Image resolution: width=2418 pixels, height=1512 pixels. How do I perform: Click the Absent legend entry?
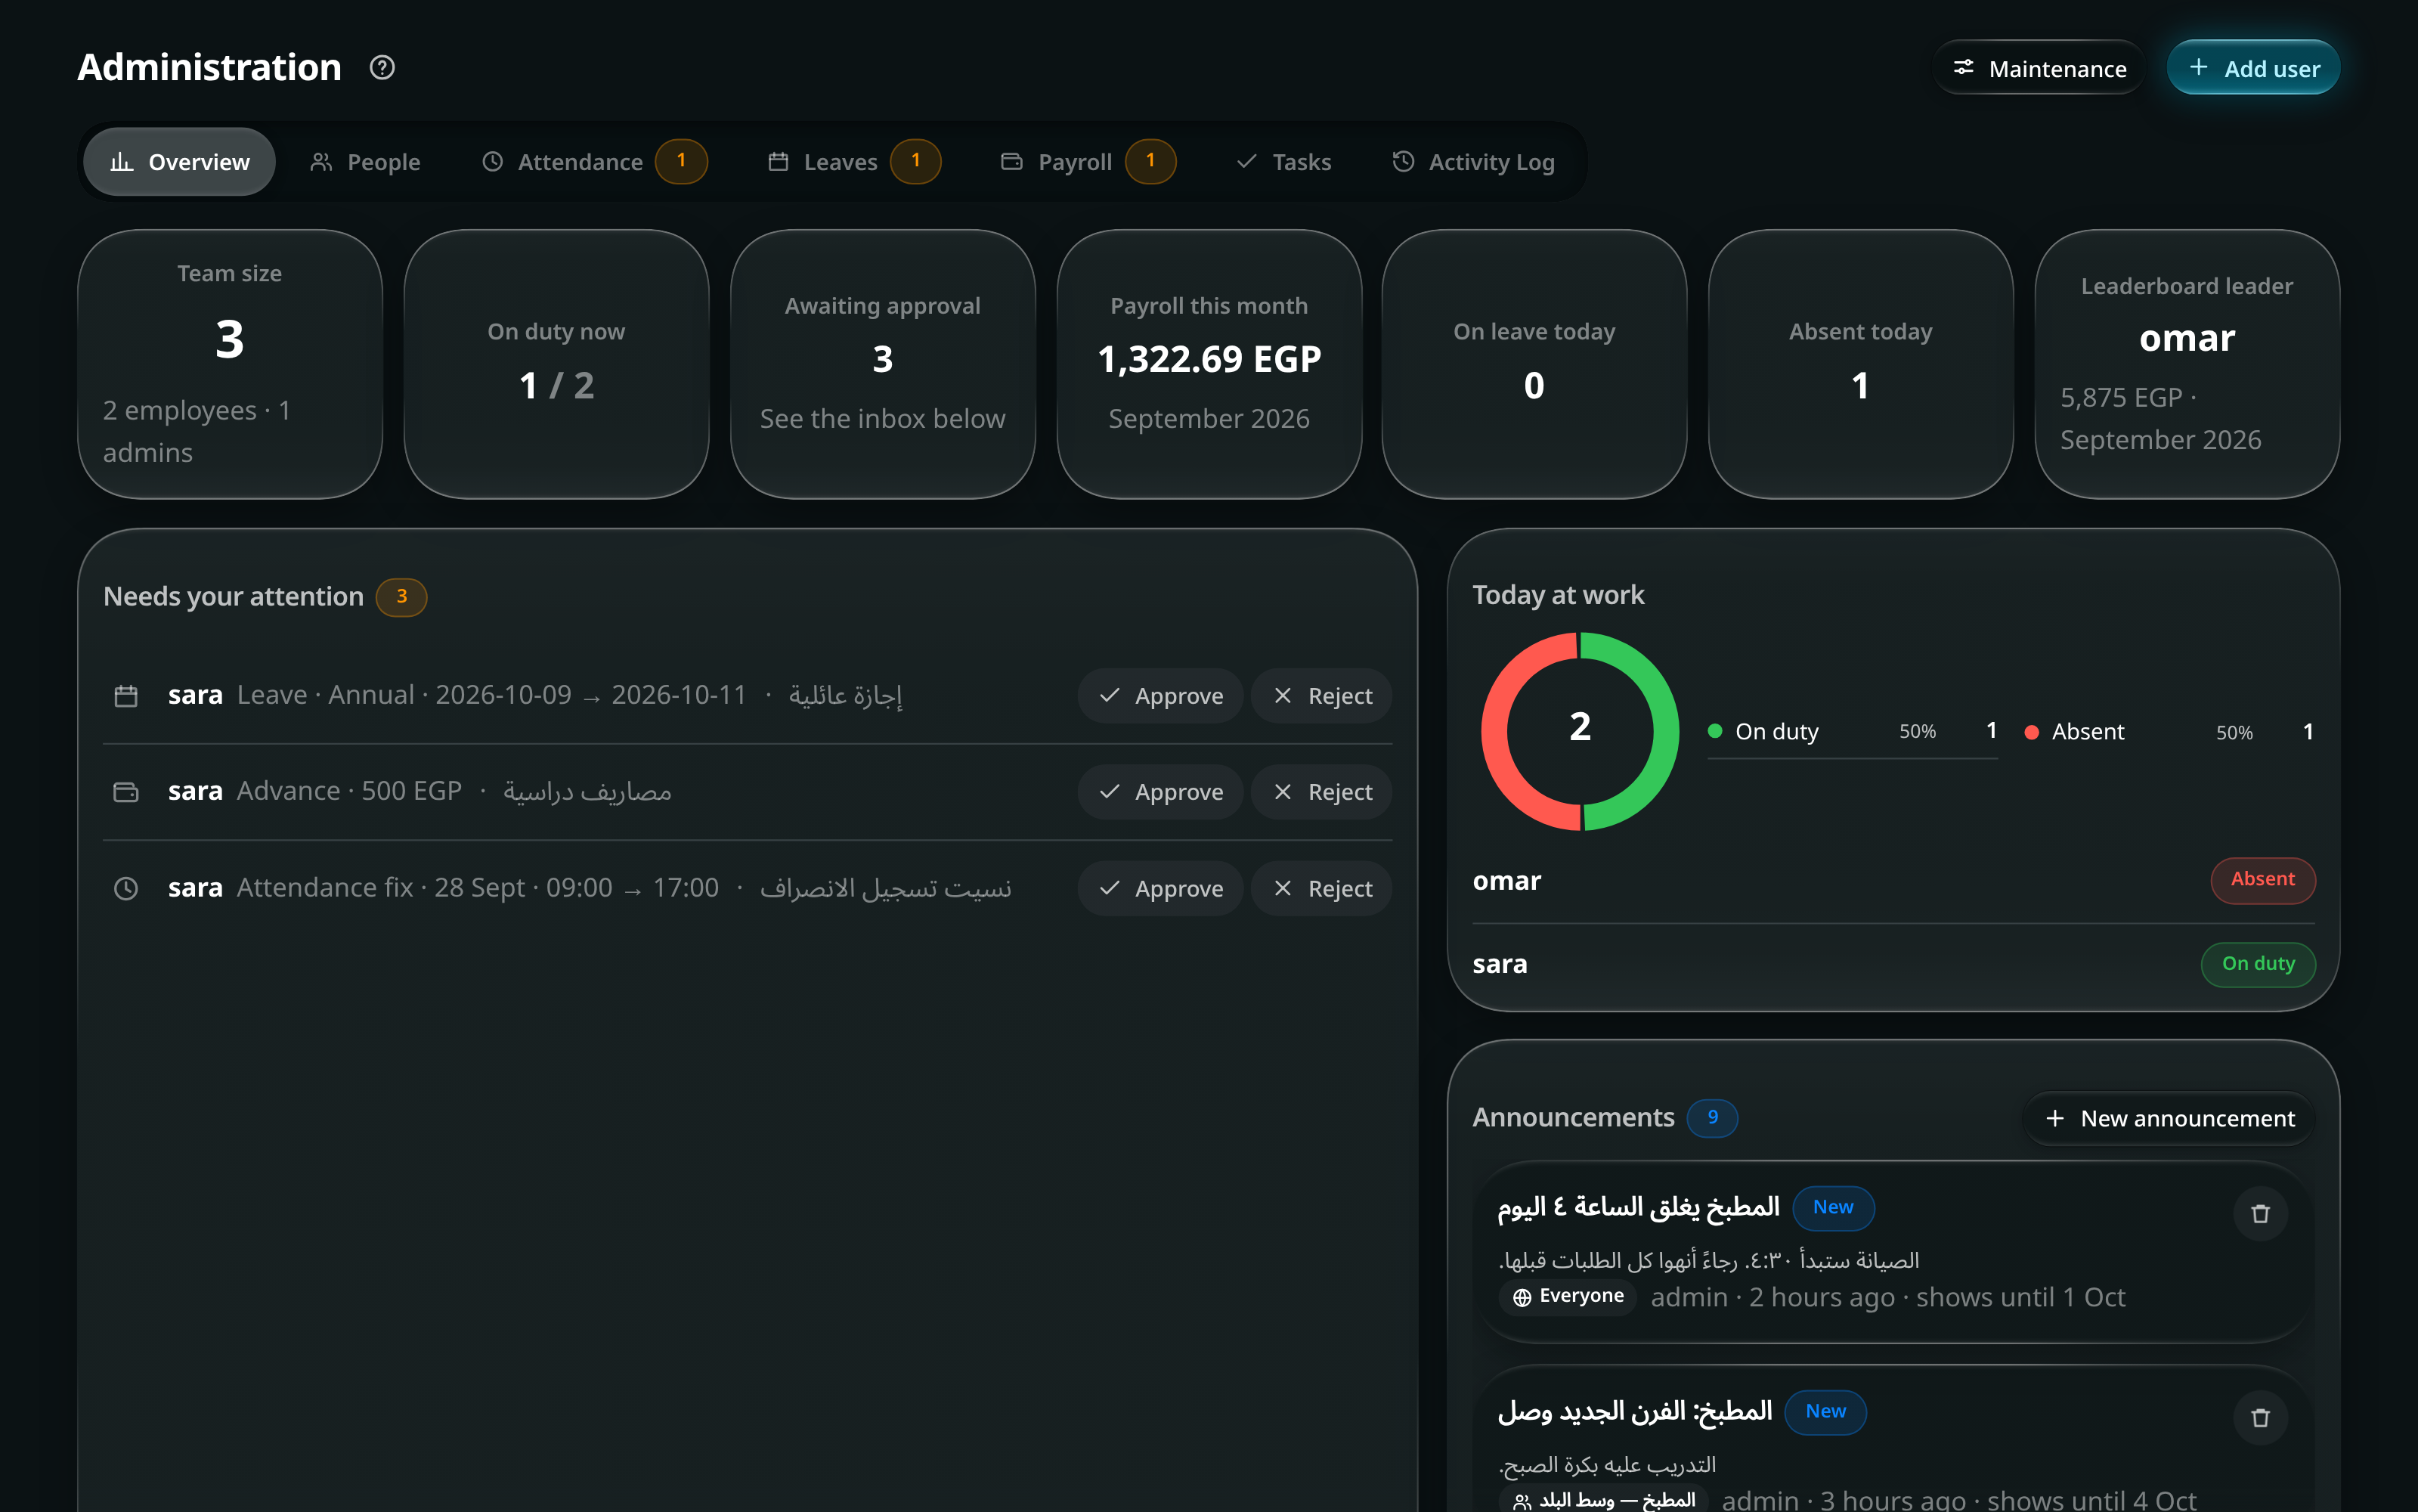[x=2169, y=732]
